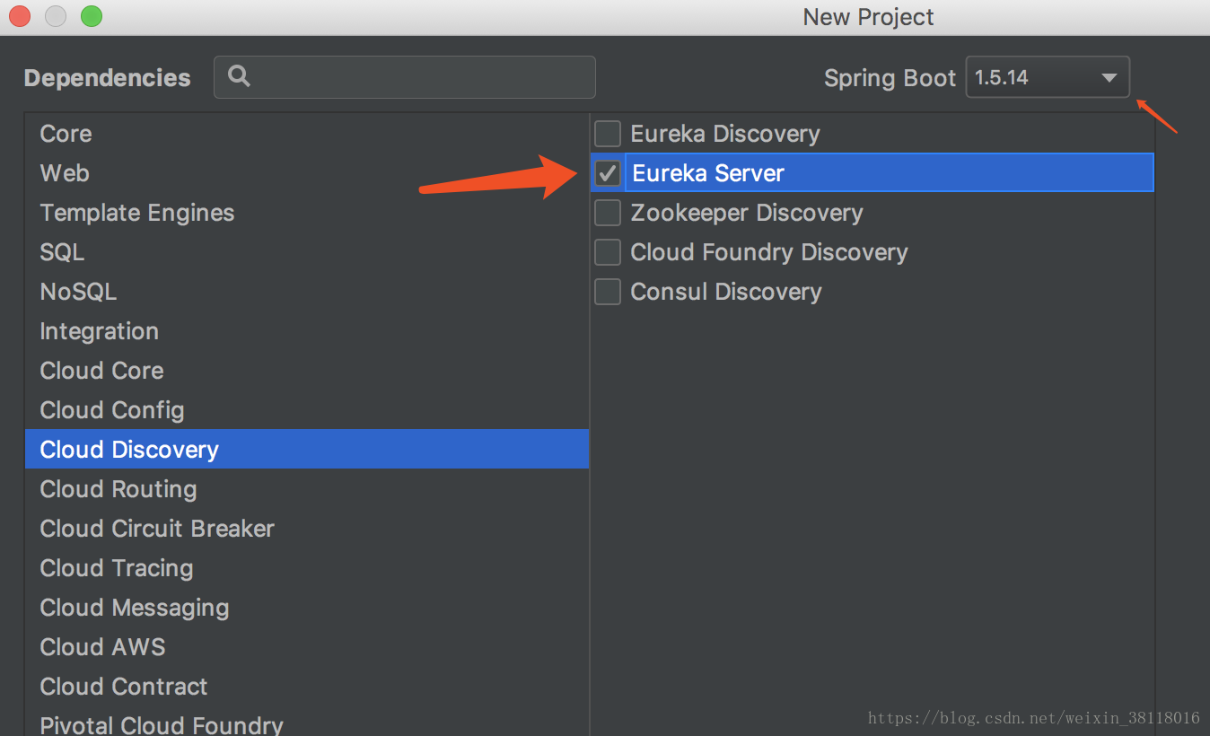Image resolution: width=1210 pixels, height=736 pixels.
Task: Maximize the New Project window
Action: (91, 16)
